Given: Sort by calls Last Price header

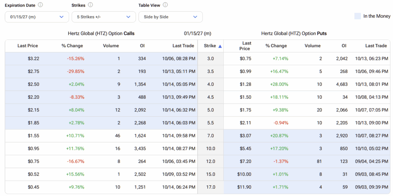Looking at the screenshot, I should coord(28,46).
